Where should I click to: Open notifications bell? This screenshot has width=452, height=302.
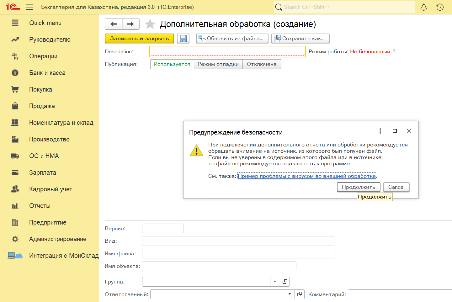(424, 7)
